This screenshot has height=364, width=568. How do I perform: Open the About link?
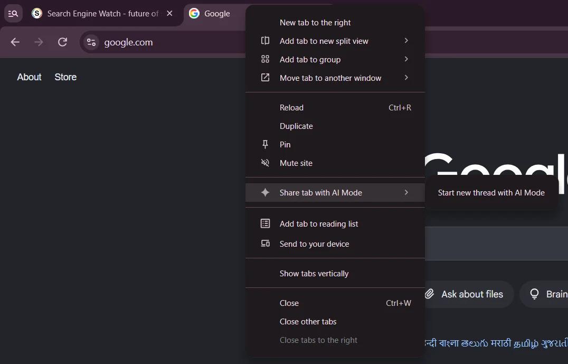pyautogui.click(x=30, y=77)
